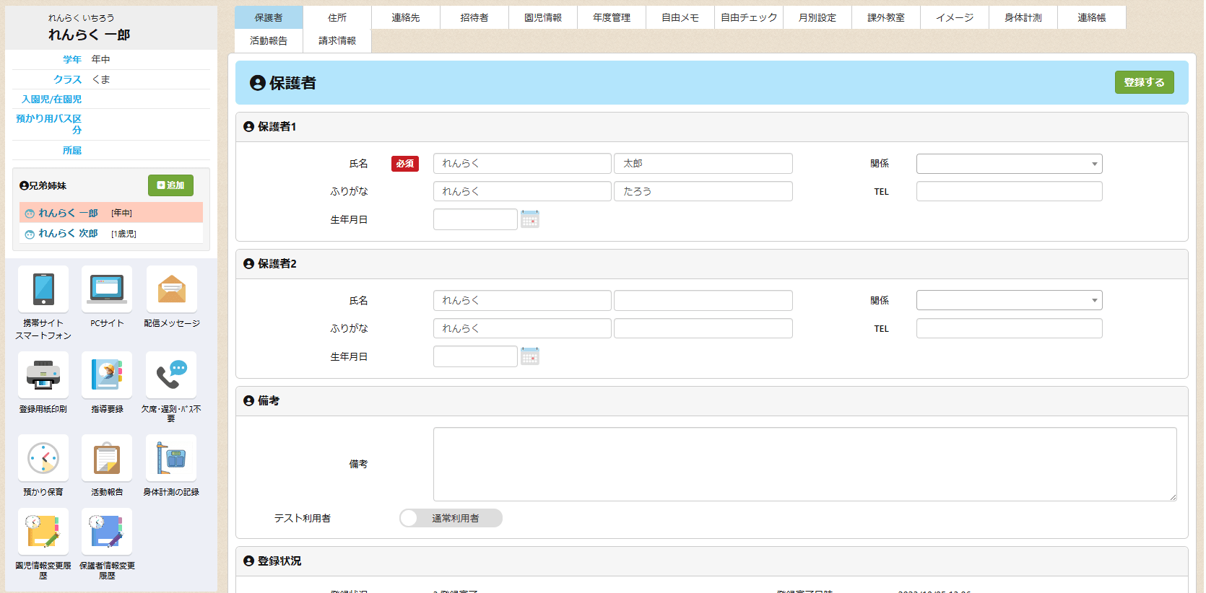This screenshot has width=1206, height=593.
Task: Click 保護者2 family name field
Action: (x=522, y=300)
